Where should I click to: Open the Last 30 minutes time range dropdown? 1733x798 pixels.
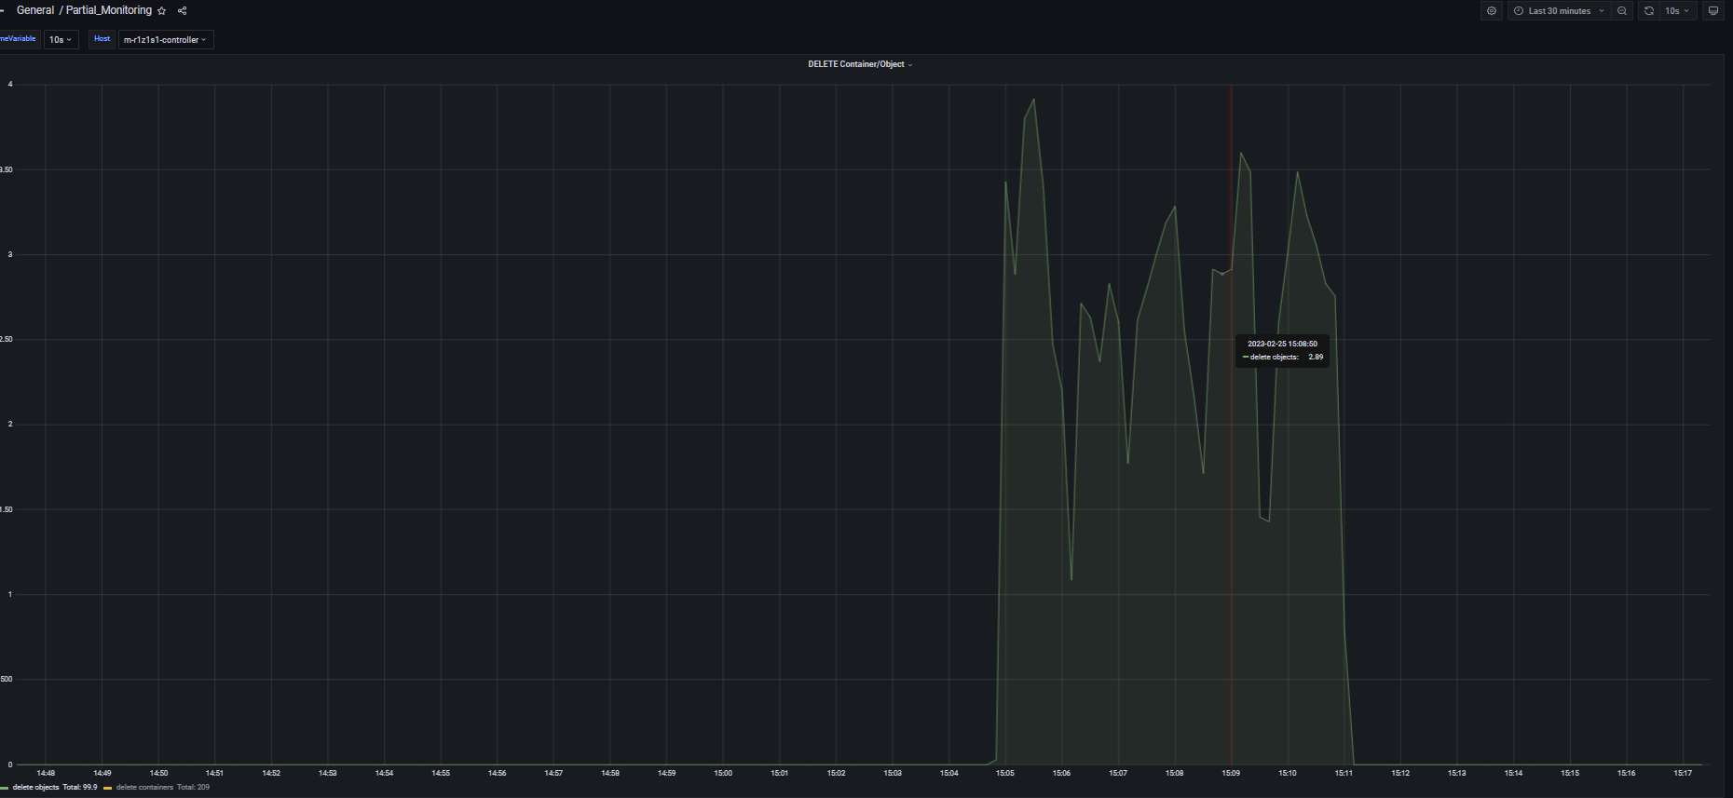coord(1559,11)
